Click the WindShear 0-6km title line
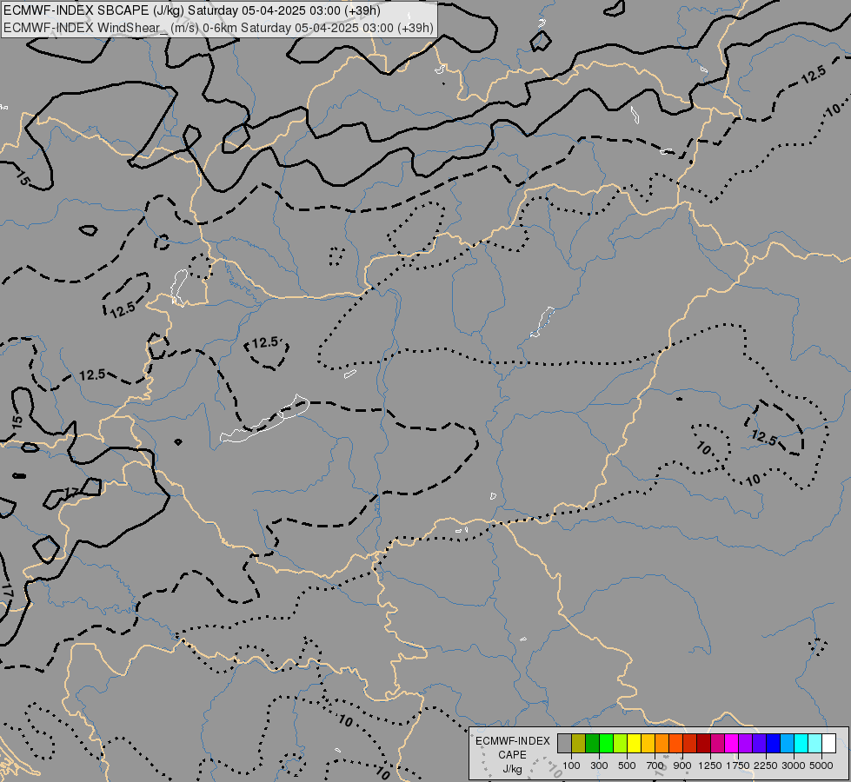851x782 pixels. [218, 27]
